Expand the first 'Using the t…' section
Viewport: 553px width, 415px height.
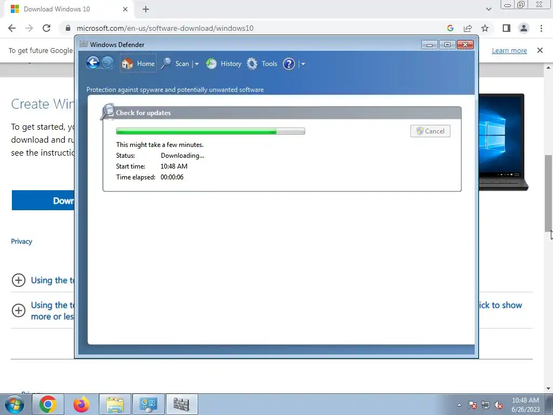click(x=19, y=280)
